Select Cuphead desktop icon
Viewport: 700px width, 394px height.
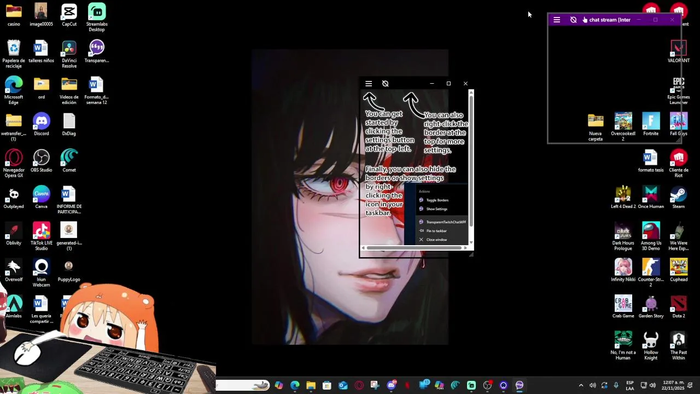click(x=679, y=271)
